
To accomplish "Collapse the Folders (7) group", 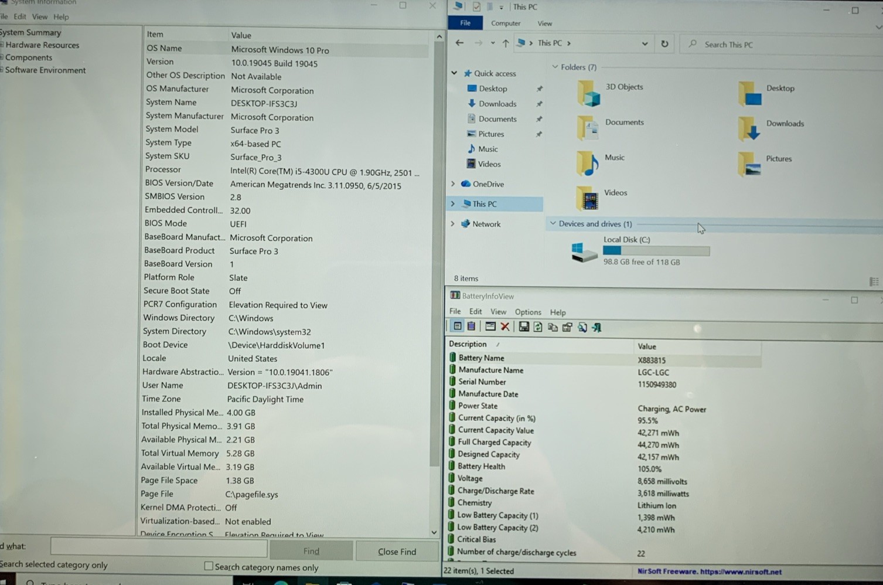I will [555, 67].
